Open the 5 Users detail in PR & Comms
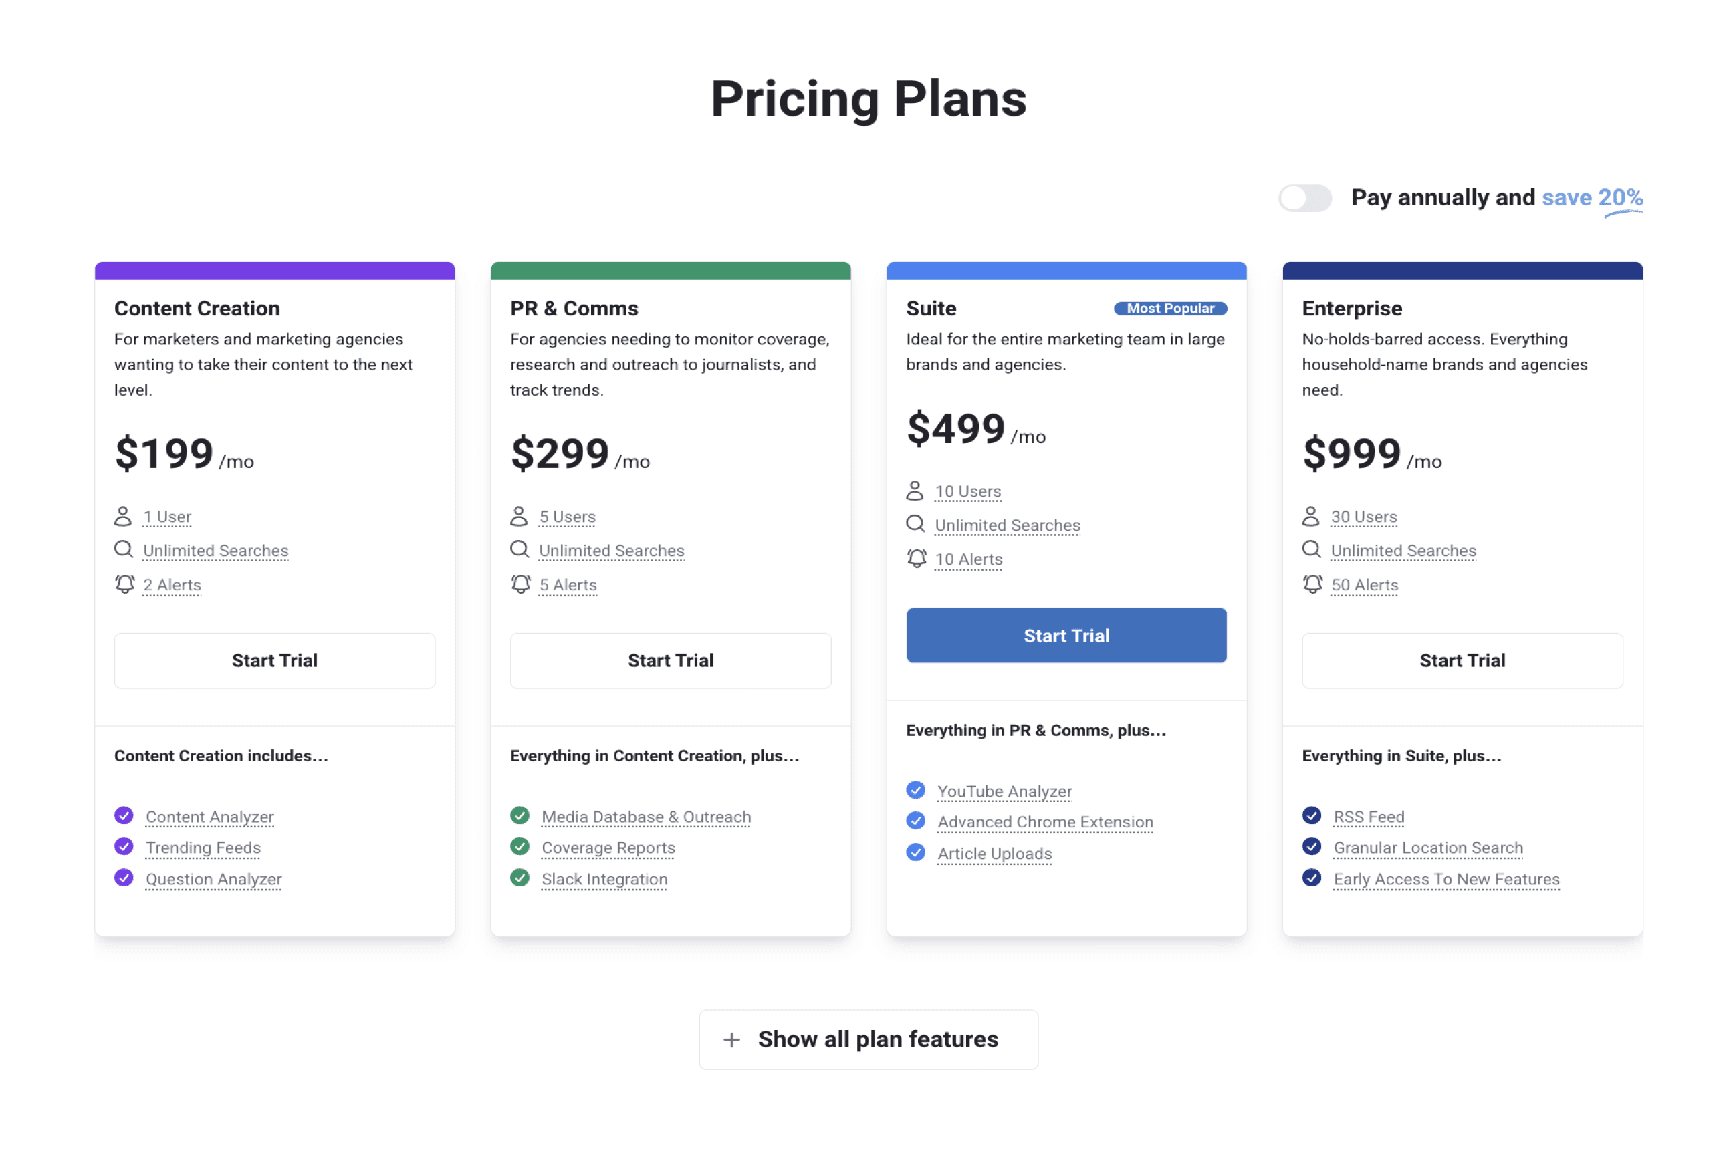 [x=568, y=517]
